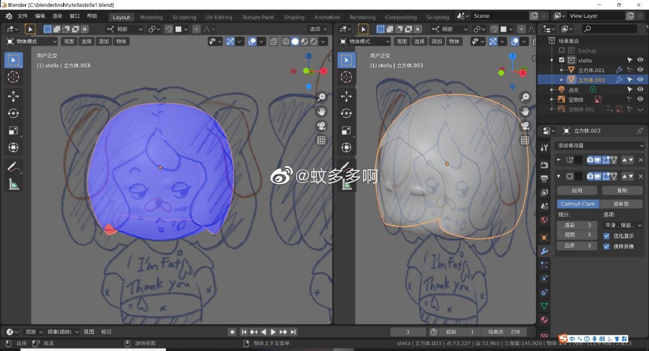Expand 立方体.003 in outliner tree
Viewport: 649px width, 351px height.
coord(562,80)
